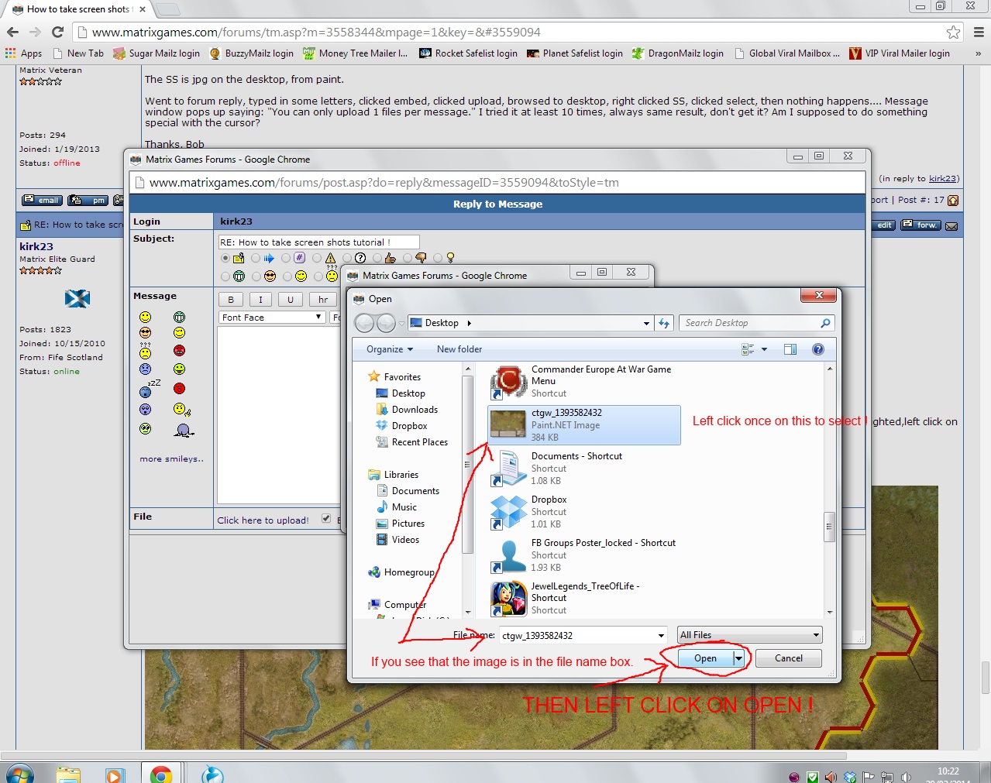Select ctgw_1393582432 image file
The height and width of the screenshot is (783, 991).
coord(584,425)
